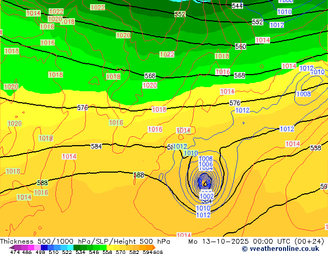Click the purple arrow start of legend
Screen dimensions: 328x254
pyautogui.click(x=12, y=247)
